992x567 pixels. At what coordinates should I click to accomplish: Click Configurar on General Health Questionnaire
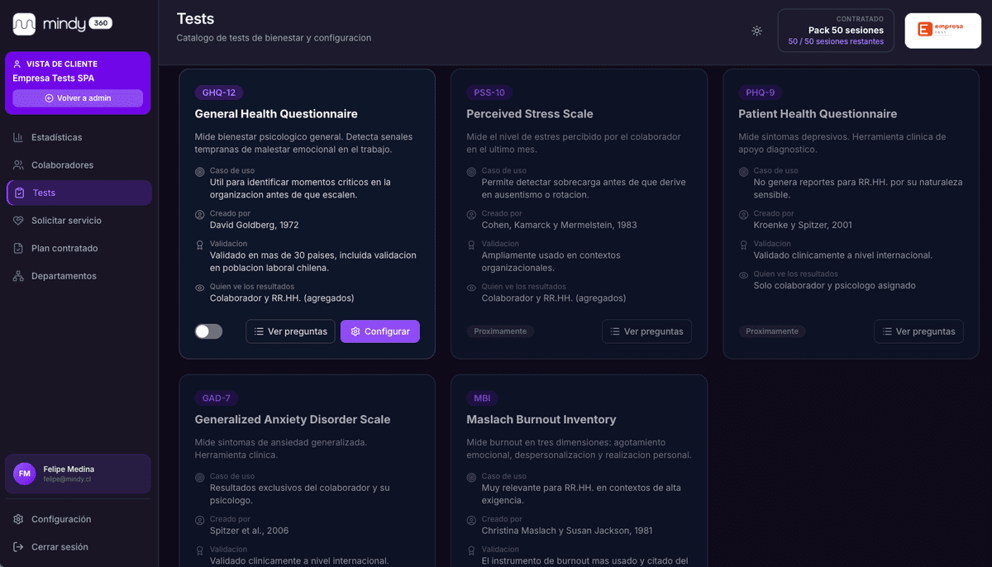(379, 331)
